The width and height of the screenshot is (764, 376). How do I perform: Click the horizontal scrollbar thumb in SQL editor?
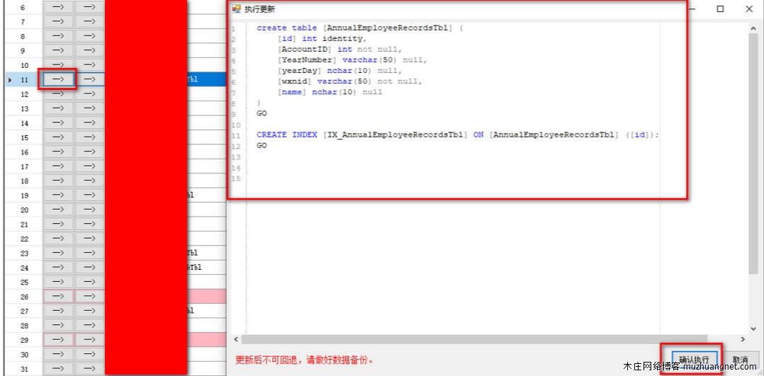474,339
